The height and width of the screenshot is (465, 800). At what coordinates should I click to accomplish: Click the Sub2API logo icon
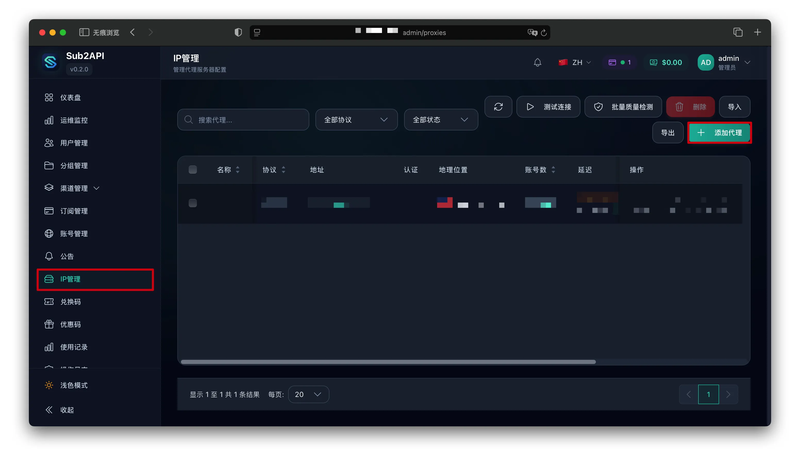point(51,62)
